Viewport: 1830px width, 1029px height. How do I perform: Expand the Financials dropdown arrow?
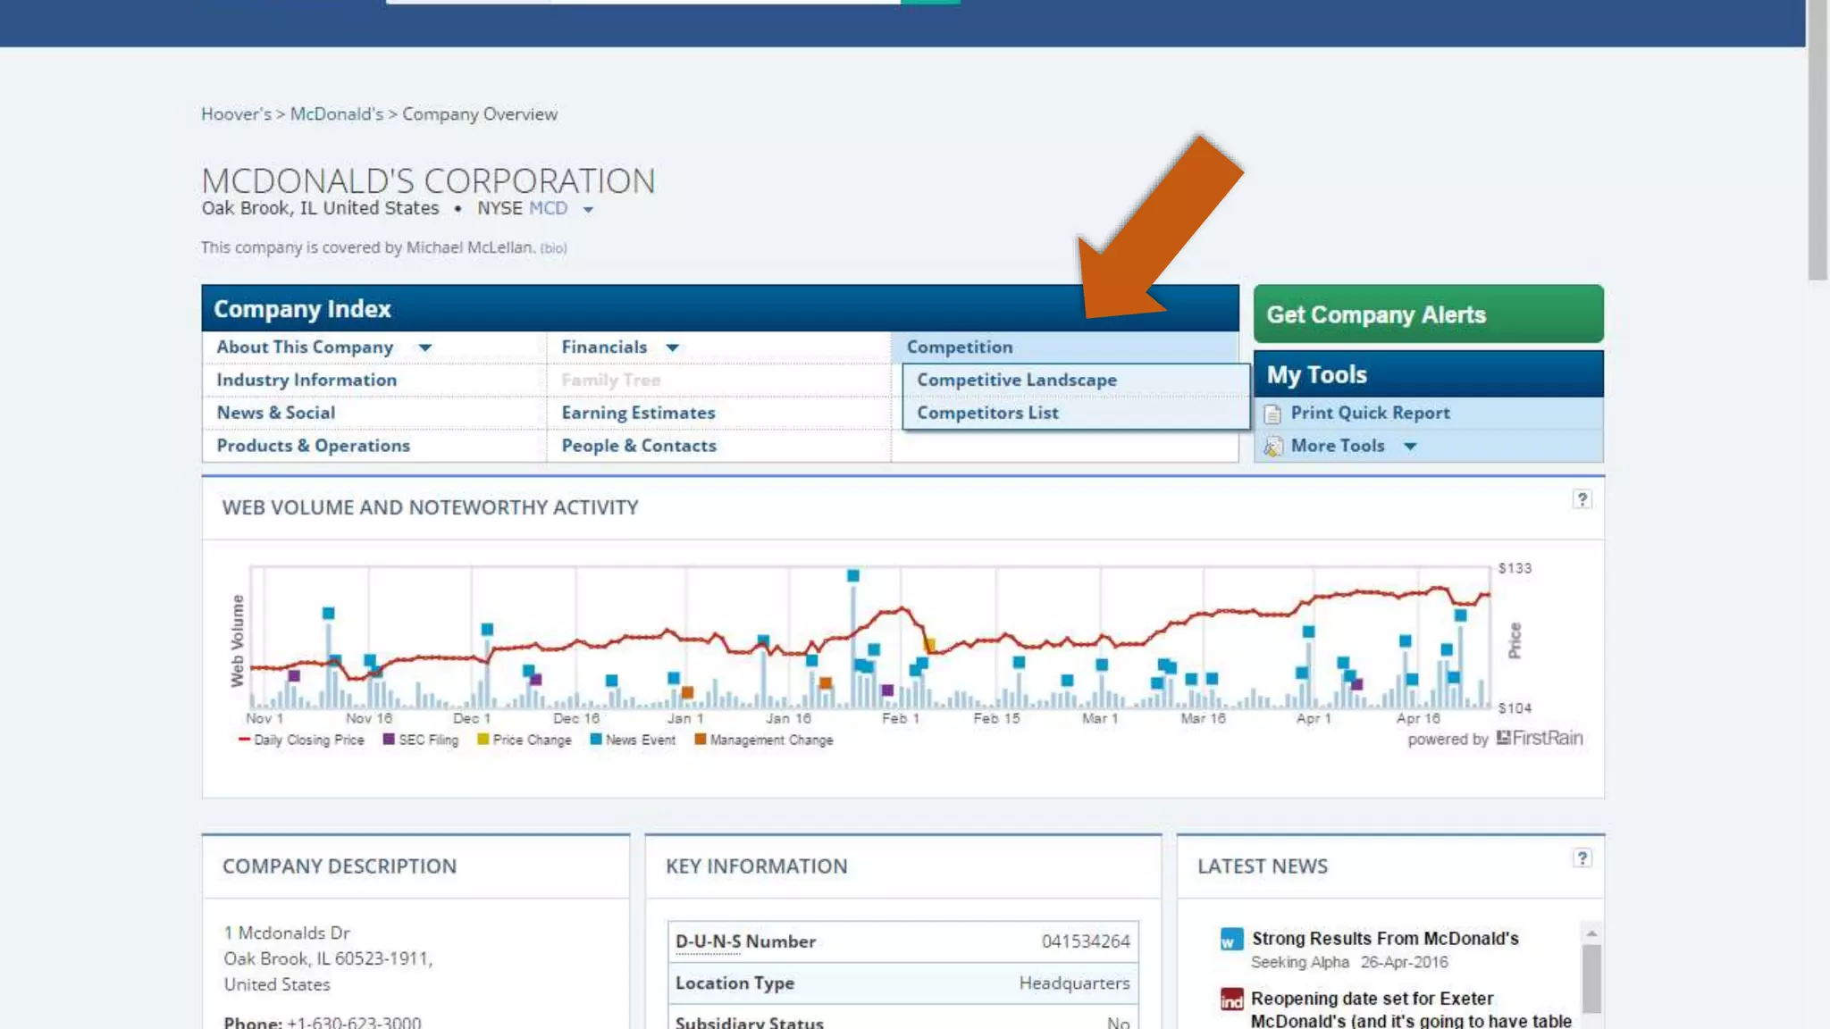tap(673, 347)
